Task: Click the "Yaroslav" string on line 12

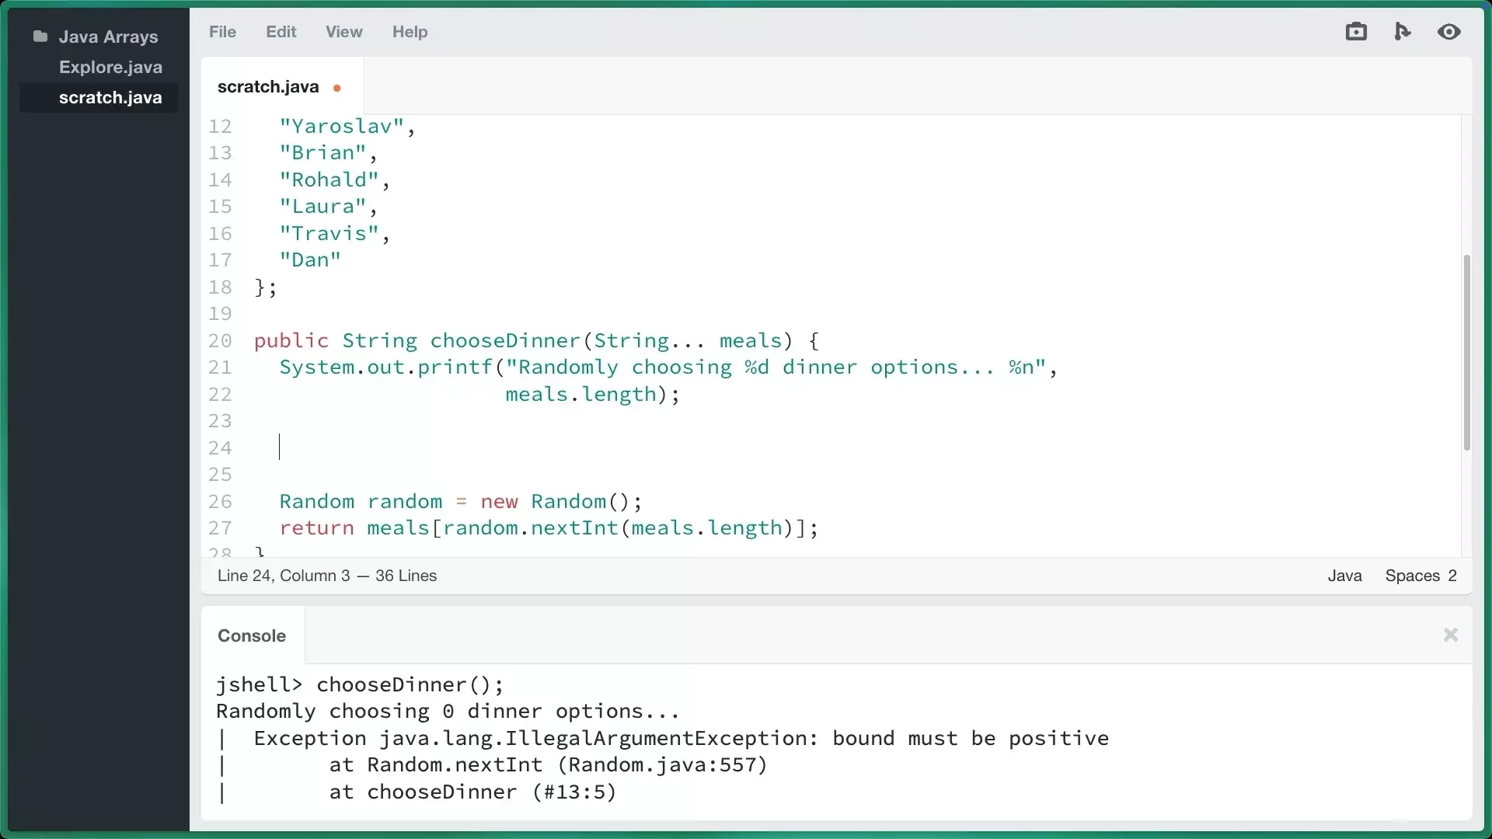Action: point(342,126)
